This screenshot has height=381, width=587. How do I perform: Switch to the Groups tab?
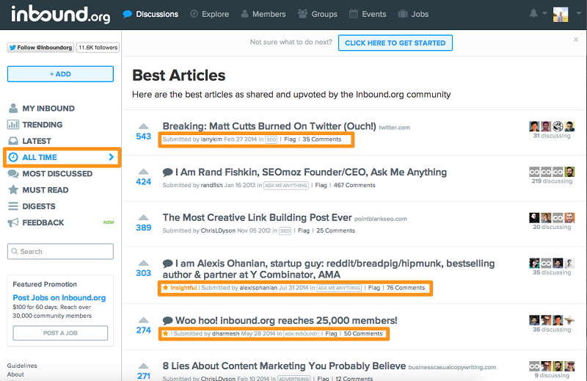point(318,14)
